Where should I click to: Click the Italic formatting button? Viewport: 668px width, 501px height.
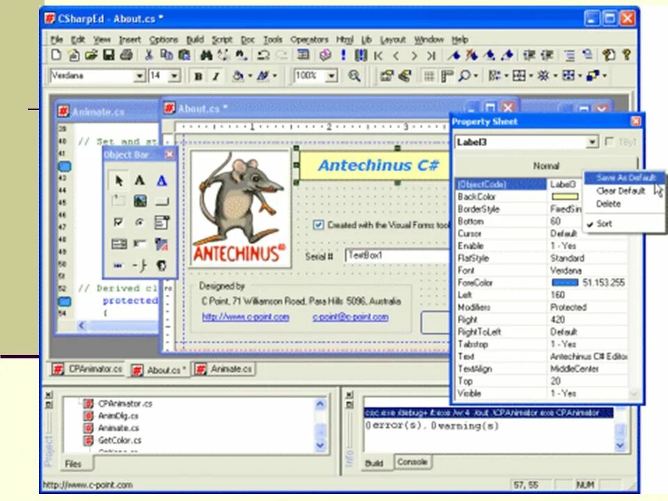coord(216,77)
